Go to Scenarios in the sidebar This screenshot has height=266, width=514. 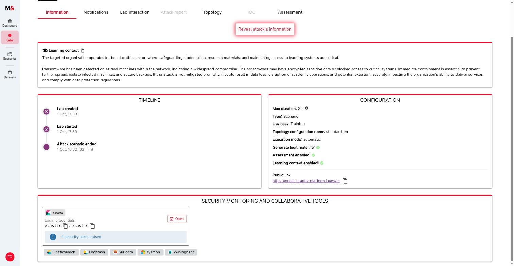(x=10, y=56)
